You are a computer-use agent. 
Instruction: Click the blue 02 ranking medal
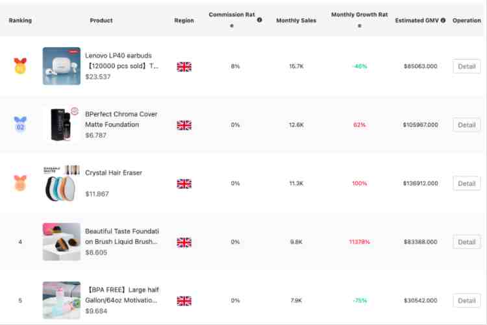(x=20, y=124)
